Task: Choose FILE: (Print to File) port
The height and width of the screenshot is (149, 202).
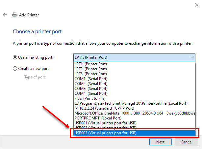Action: 134,98
